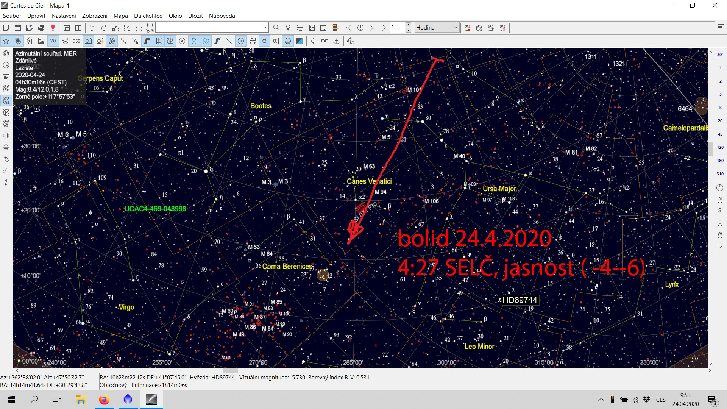
Task: Click the anchor icon in toolbar
Action: tap(336, 41)
